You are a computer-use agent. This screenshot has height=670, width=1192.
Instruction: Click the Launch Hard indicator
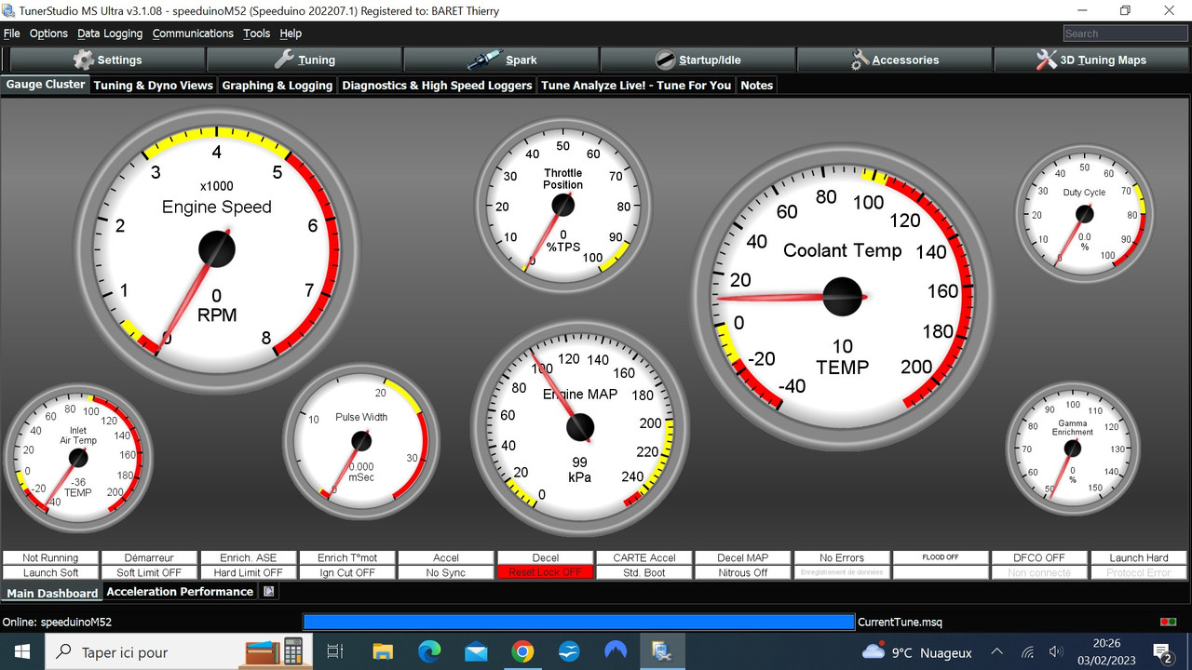(x=1139, y=557)
